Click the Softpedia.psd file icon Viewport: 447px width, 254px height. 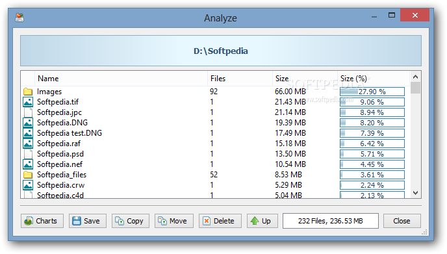[28, 154]
